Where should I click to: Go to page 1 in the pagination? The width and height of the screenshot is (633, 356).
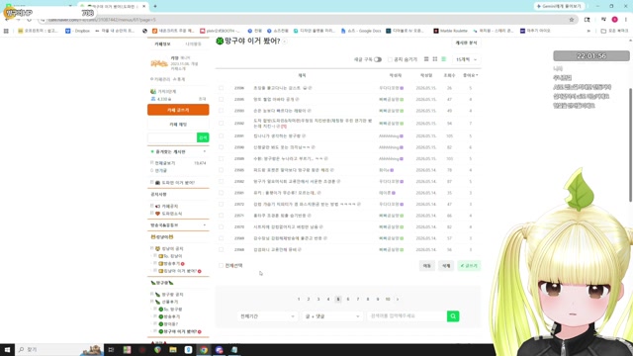pos(299,299)
